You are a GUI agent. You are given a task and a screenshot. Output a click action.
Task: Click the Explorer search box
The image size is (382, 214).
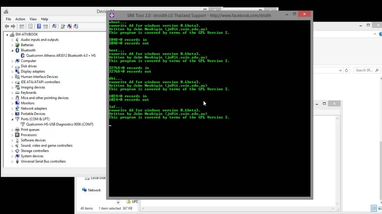click(x=365, y=70)
